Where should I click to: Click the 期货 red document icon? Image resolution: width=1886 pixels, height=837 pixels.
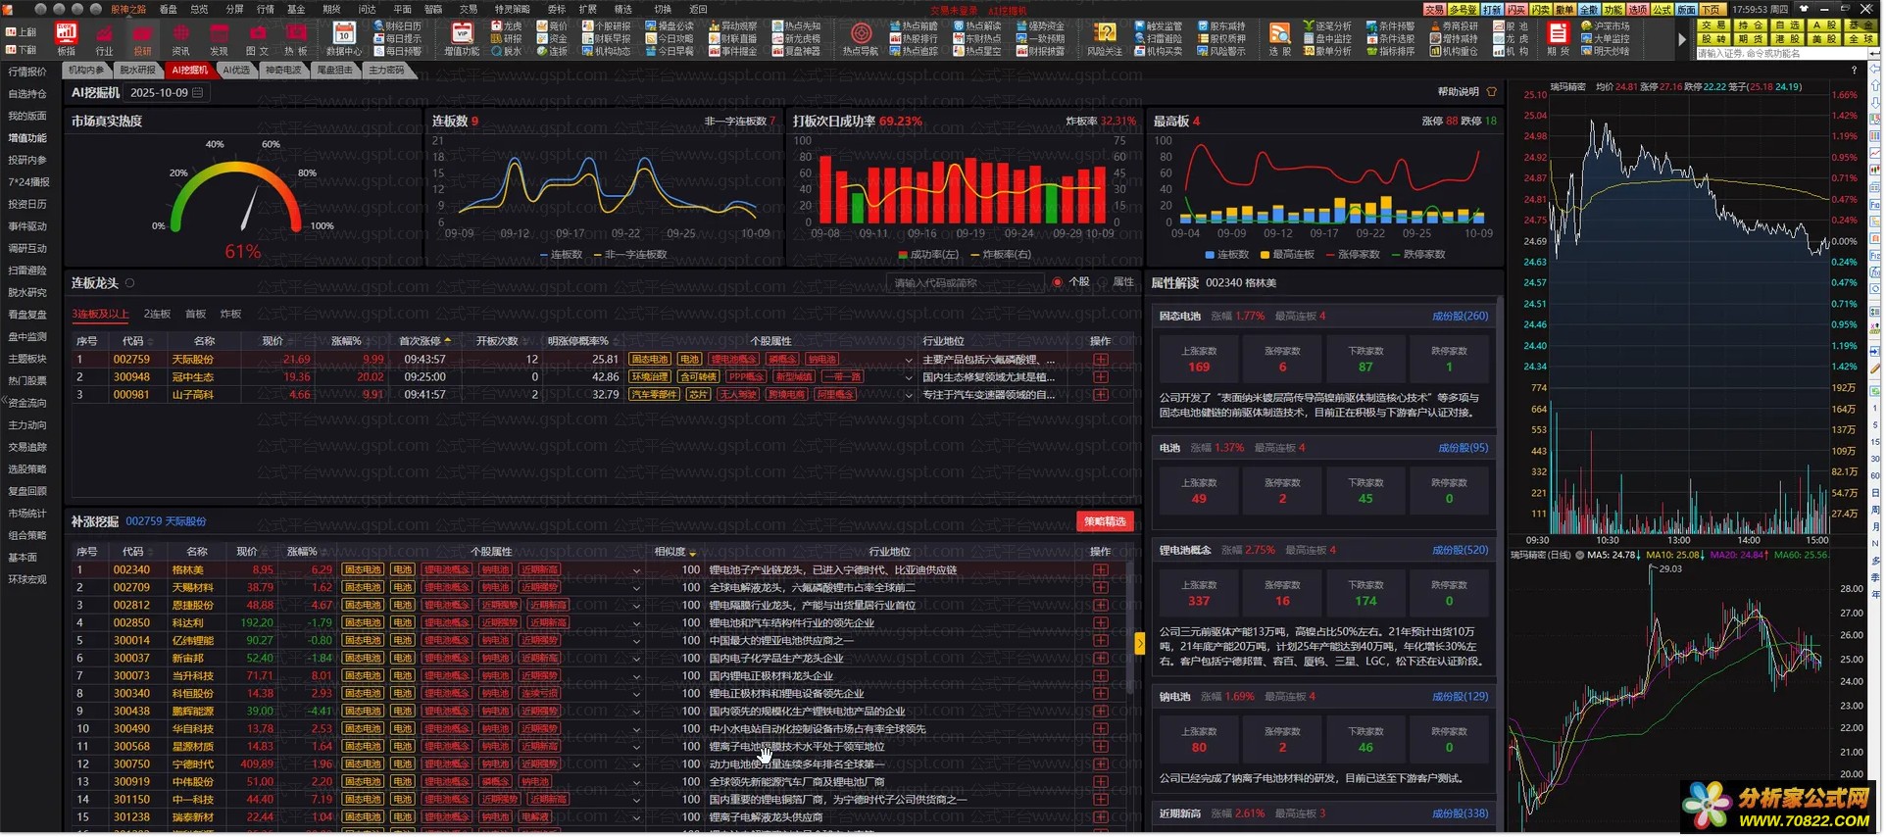[1557, 33]
